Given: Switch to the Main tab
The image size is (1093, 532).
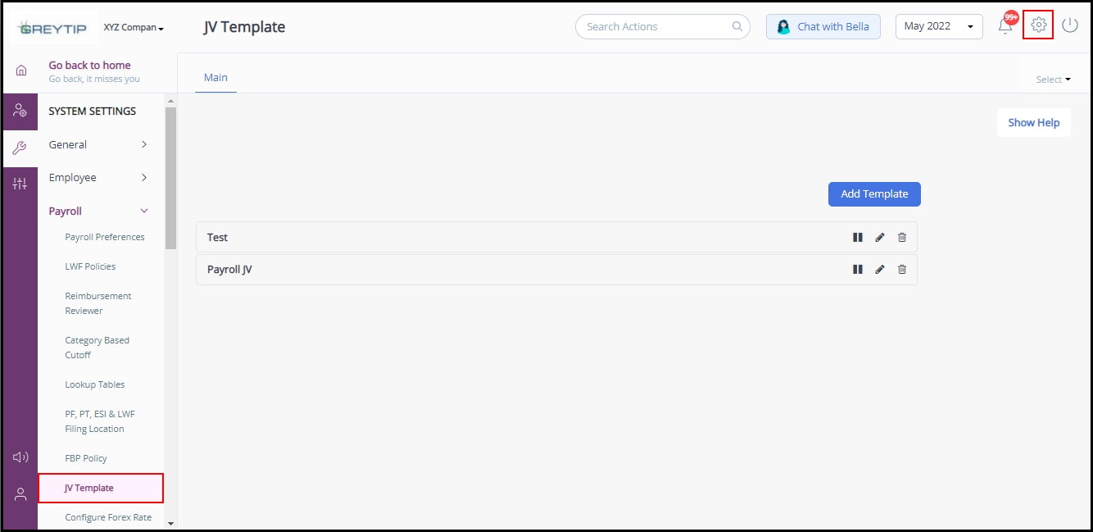Looking at the screenshot, I should [x=215, y=77].
